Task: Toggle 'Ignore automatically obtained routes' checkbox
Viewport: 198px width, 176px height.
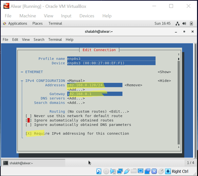Action: 28,120
